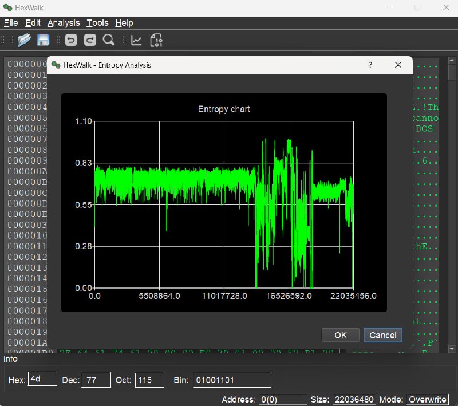This screenshot has height=406, width=458.
Task: Open the Tools menu
Action: tap(97, 23)
